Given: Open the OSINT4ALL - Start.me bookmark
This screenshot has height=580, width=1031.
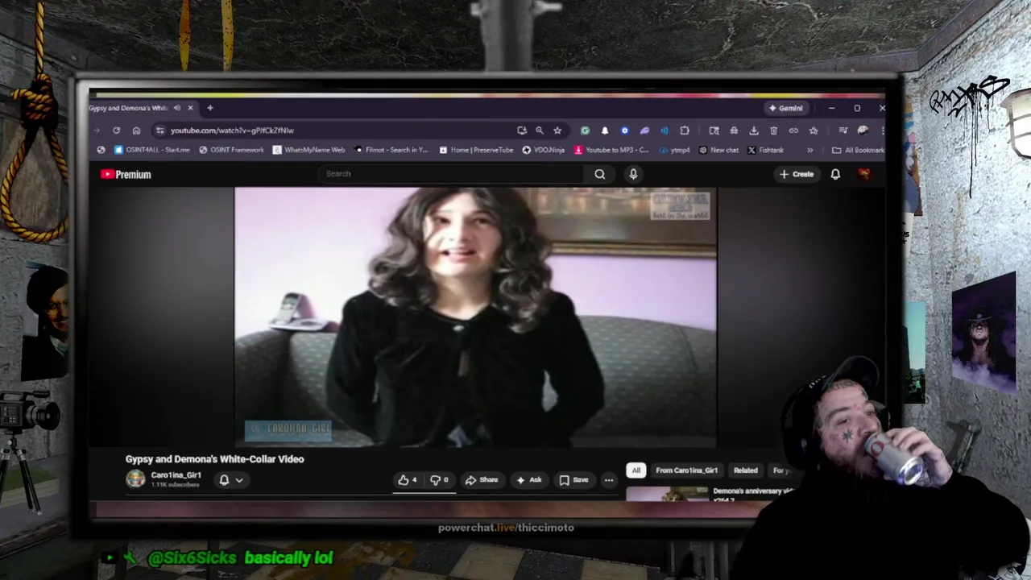Looking at the screenshot, I should (152, 150).
